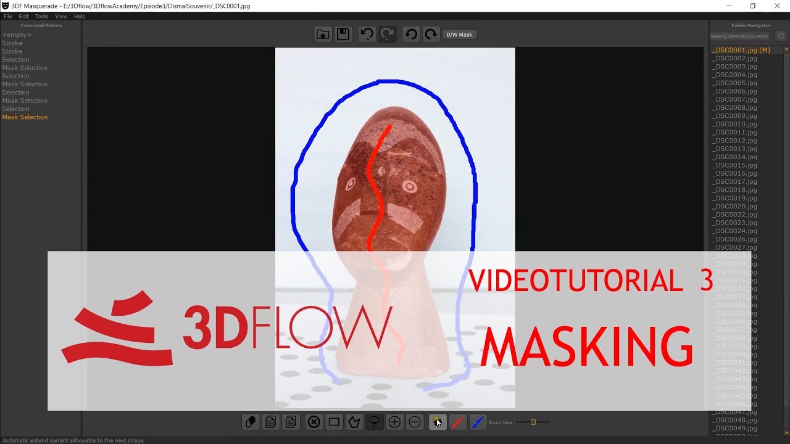Open _DSC0014.jpg in the file list
This screenshot has width=790, height=444.
[734, 157]
